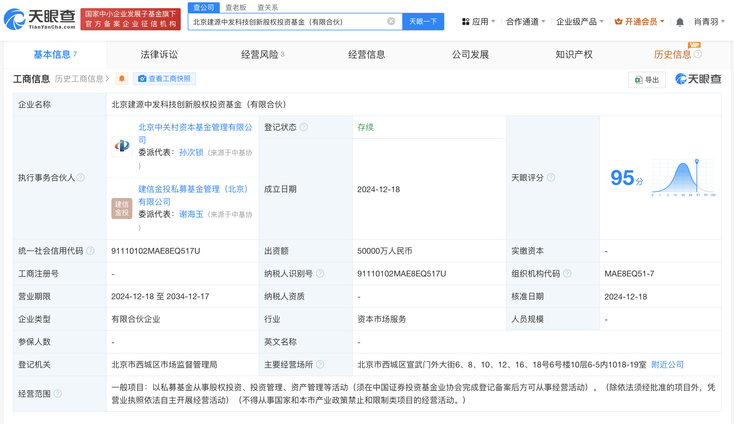The height and width of the screenshot is (424, 734).
Task: Click help icon next to 经营范围
Action: click(x=58, y=394)
